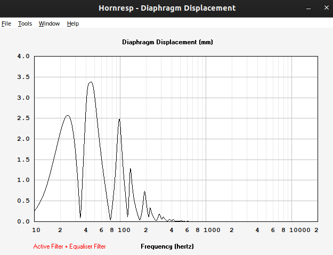Click the Diaphragm Displacement (mm) chart title

[167, 42]
